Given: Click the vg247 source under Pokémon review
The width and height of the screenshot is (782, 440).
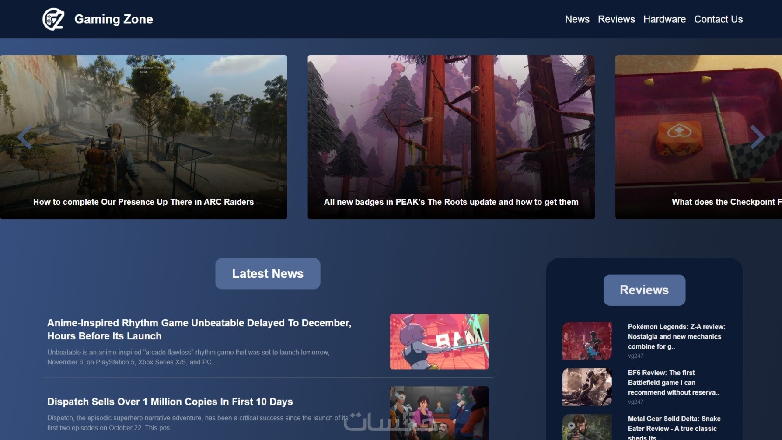Looking at the screenshot, I should (x=635, y=356).
